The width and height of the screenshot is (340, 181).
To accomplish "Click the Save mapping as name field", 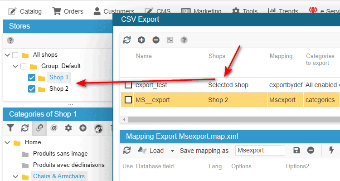I will (x=260, y=151).
